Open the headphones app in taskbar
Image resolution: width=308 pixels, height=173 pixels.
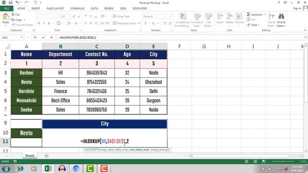coord(62,169)
